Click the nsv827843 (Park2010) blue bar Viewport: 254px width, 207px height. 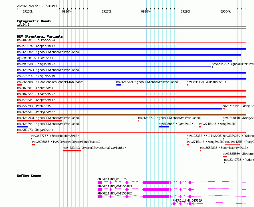tap(119, 109)
